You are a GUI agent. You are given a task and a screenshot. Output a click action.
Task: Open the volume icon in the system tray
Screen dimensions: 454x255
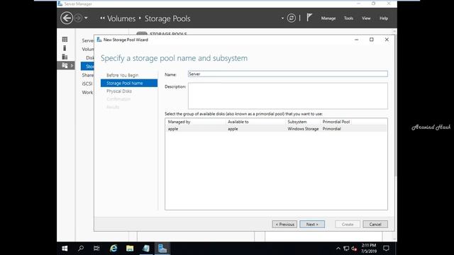coord(354,249)
